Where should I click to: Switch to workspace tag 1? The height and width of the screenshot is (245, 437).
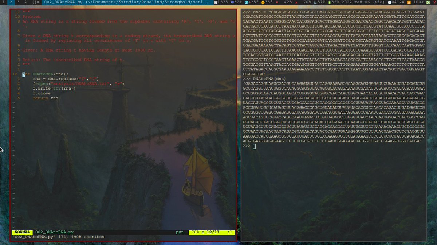click(x=3, y=2)
